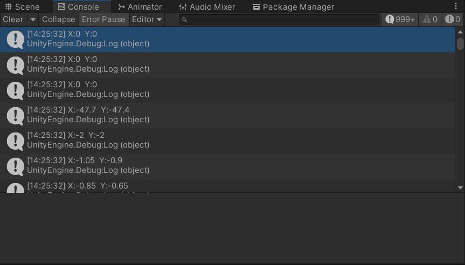Click the log icon of the X:-2 Y:-2 entry
Screen dimensions: 465x265
(x=16, y=141)
